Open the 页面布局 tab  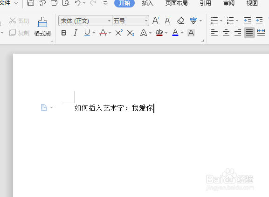coord(176,3)
